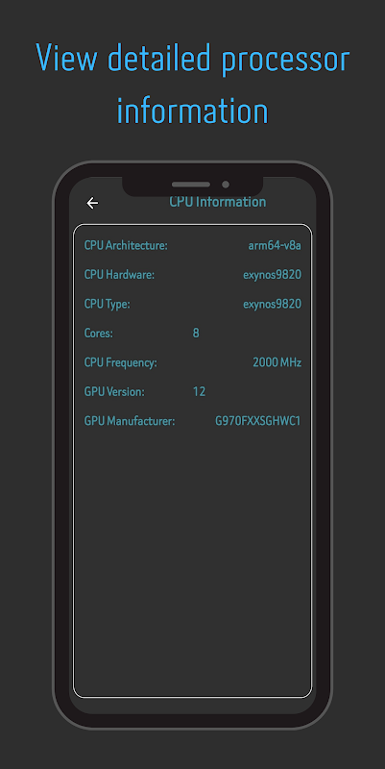
Task: Select the CPU Information title
Action: pos(218,202)
